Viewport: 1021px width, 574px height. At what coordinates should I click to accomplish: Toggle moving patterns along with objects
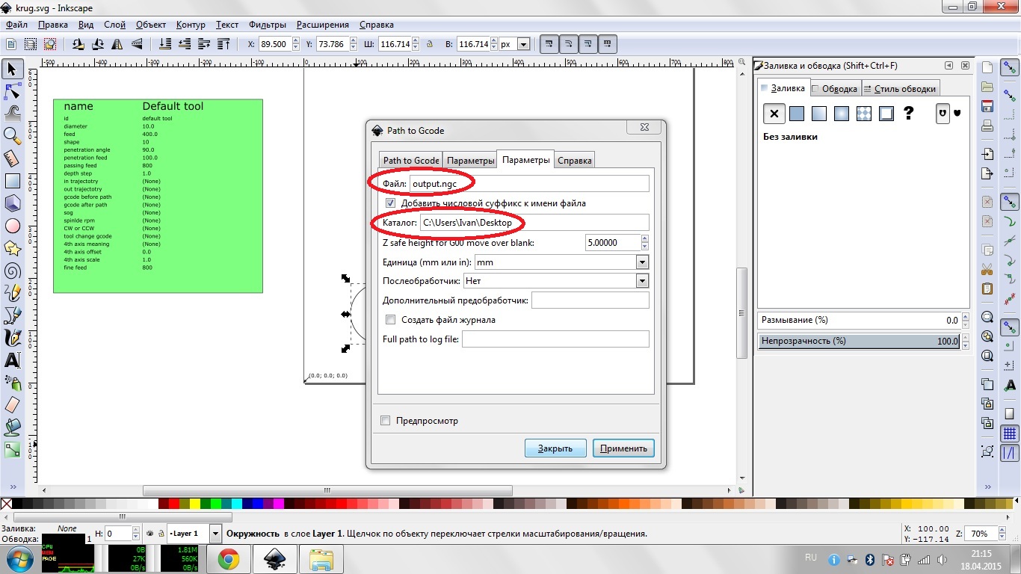tap(608, 44)
